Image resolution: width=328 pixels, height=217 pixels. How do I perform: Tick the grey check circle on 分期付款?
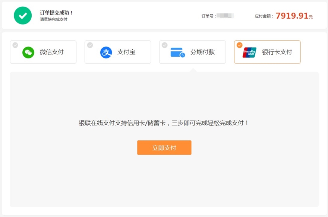click(x=164, y=45)
